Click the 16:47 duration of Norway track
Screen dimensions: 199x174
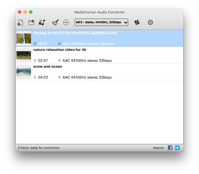(x=42, y=44)
